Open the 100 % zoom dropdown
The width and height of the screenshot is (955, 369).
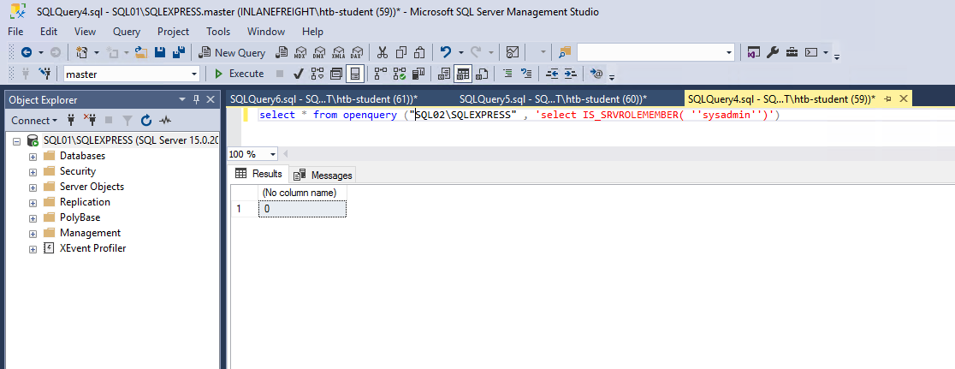click(273, 154)
